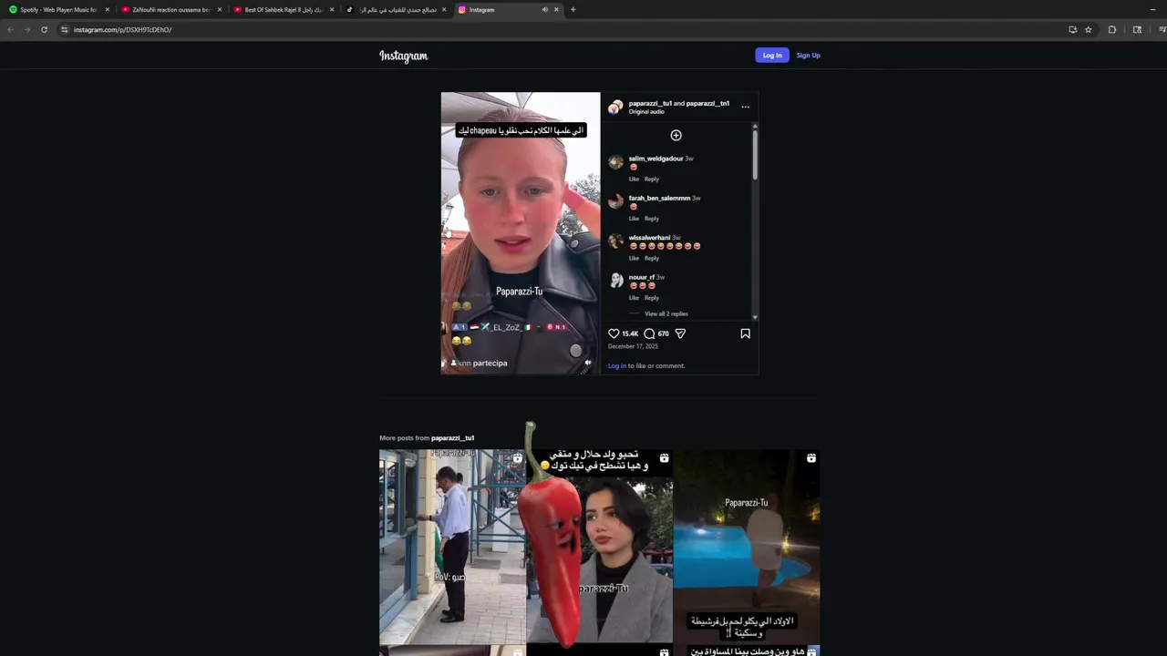Open the chili pepper reel thumbnail

click(x=599, y=547)
